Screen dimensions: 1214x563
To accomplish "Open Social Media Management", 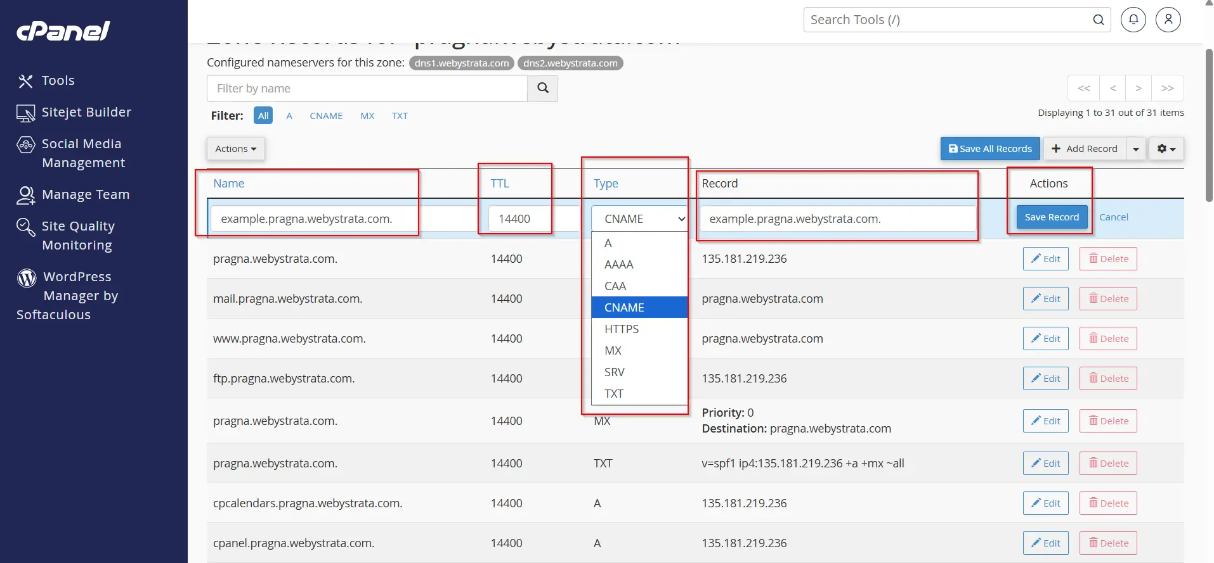I will pyautogui.click(x=71, y=153).
